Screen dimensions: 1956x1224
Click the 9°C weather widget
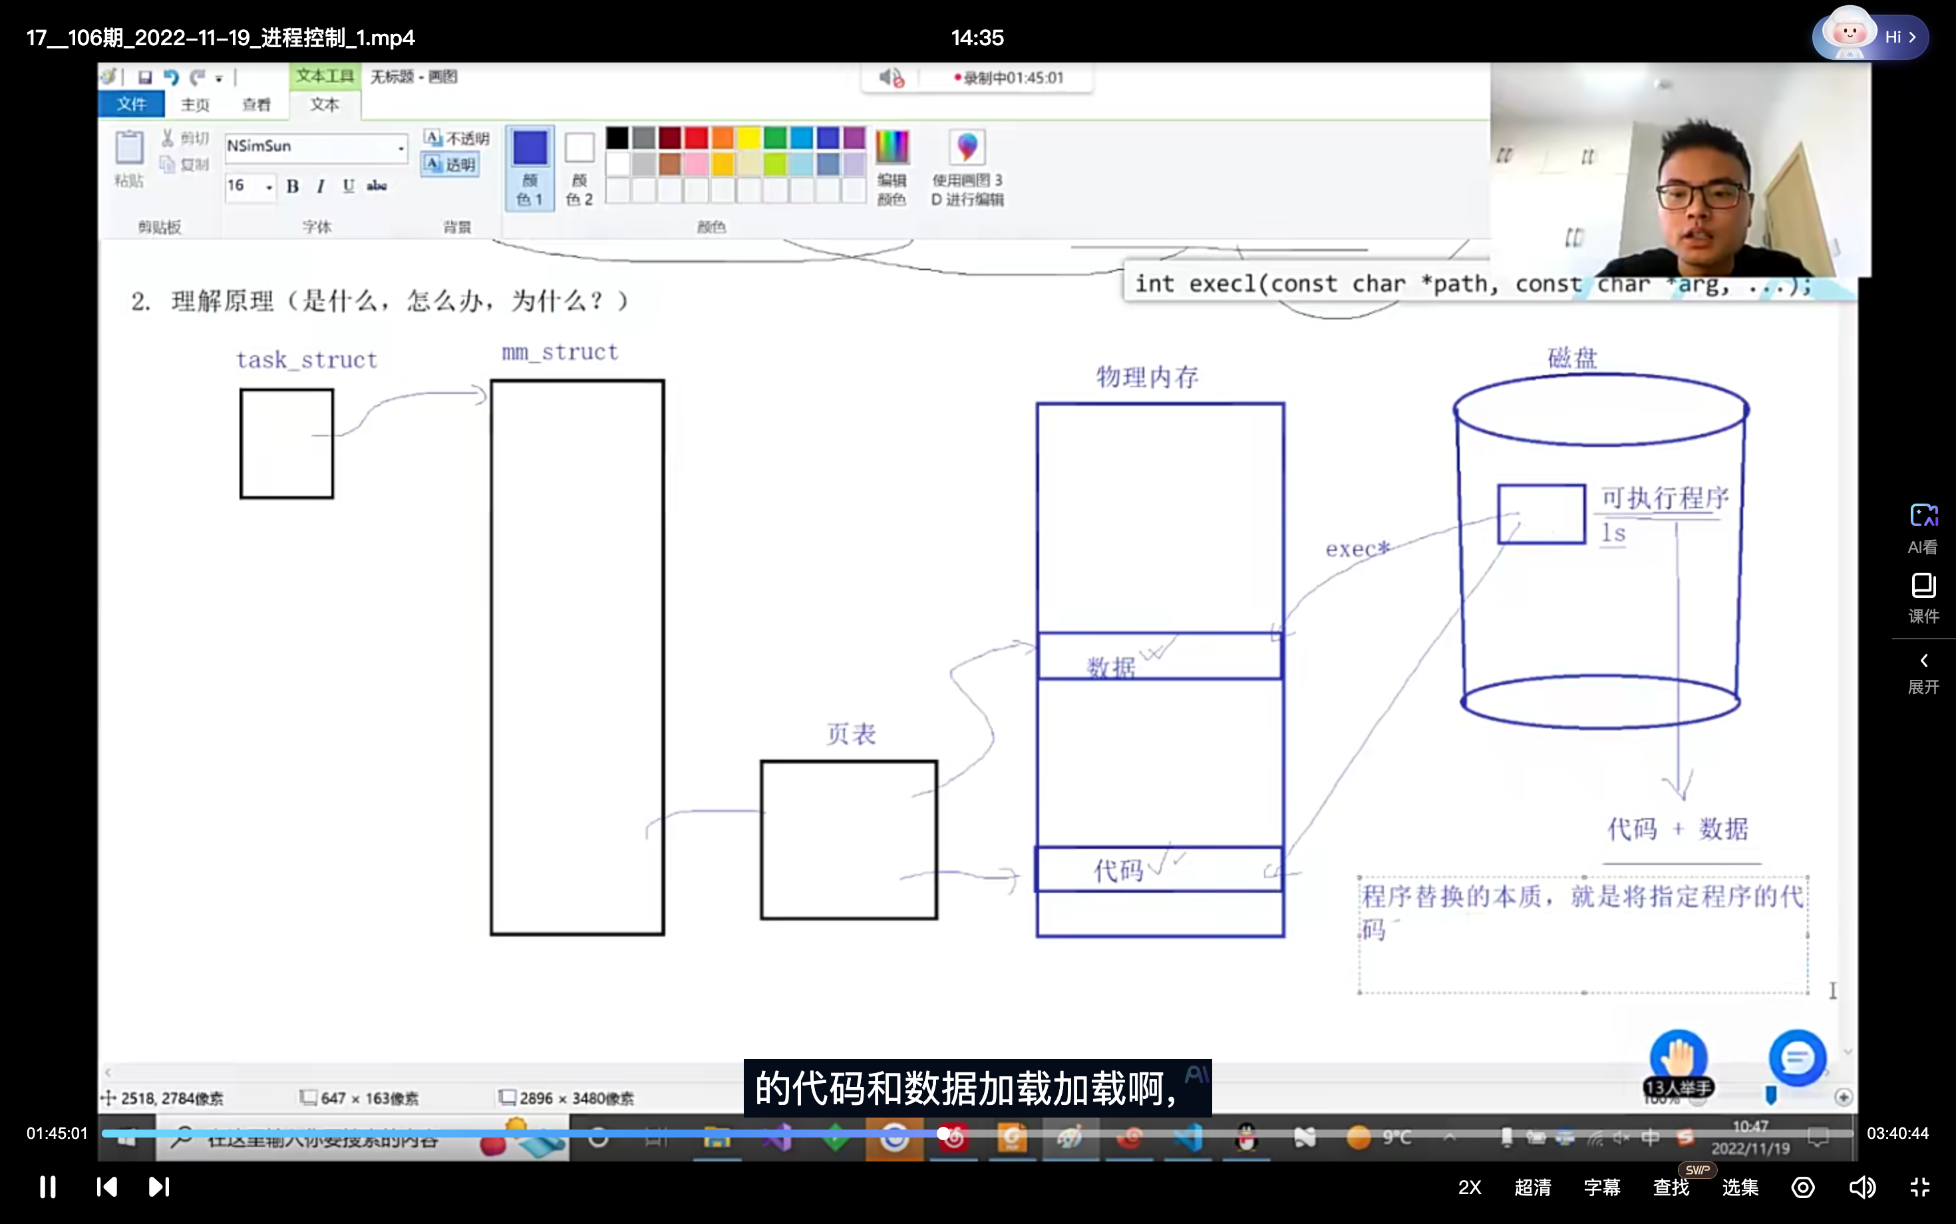pos(1379,1138)
